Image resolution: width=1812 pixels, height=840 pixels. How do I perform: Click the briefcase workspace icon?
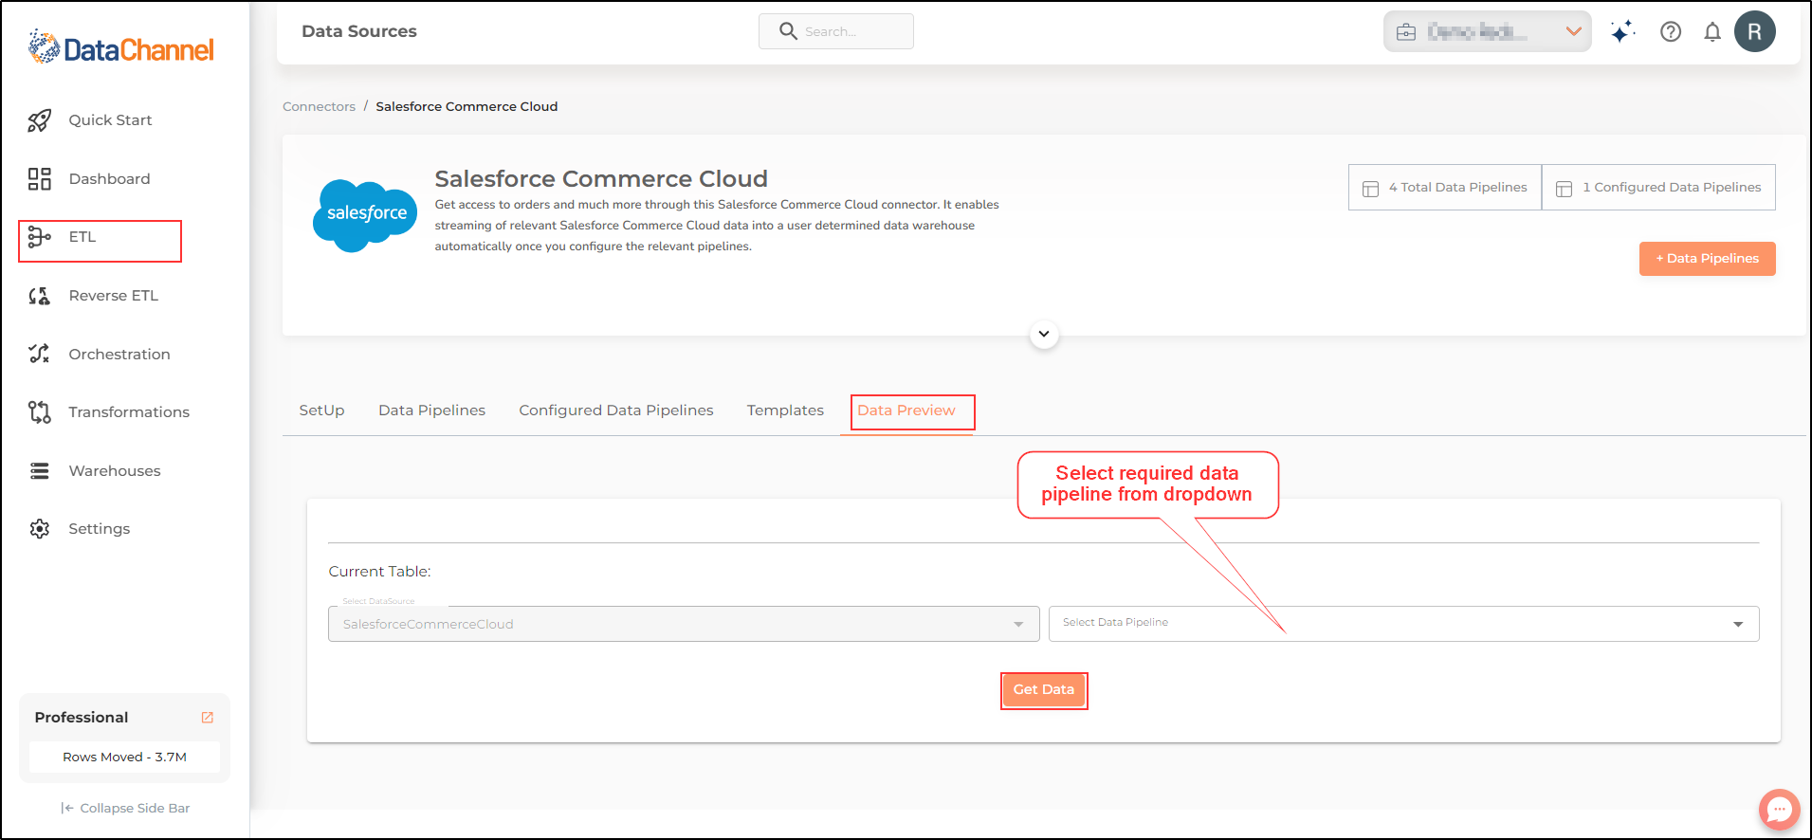(x=1406, y=32)
